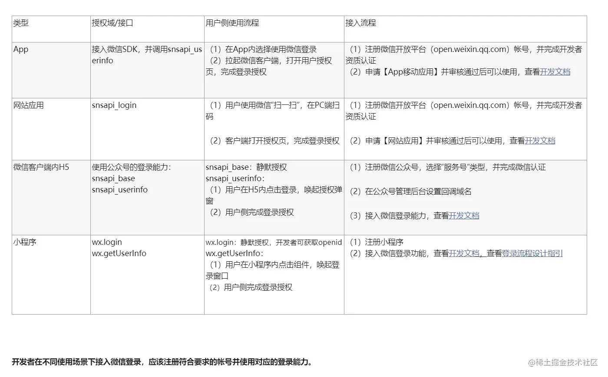Select the 网站应用 type cell

click(x=51, y=129)
